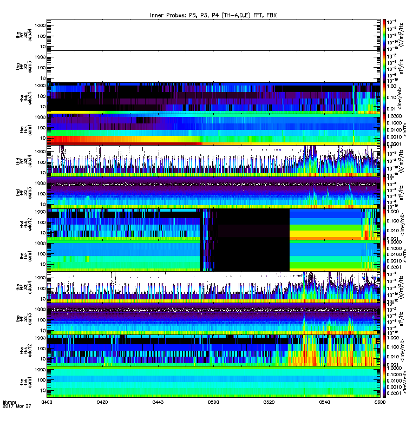Click the color bar beside the fff scm3 panel
The width and height of the screenshot is (406, 433).
tap(384, 319)
